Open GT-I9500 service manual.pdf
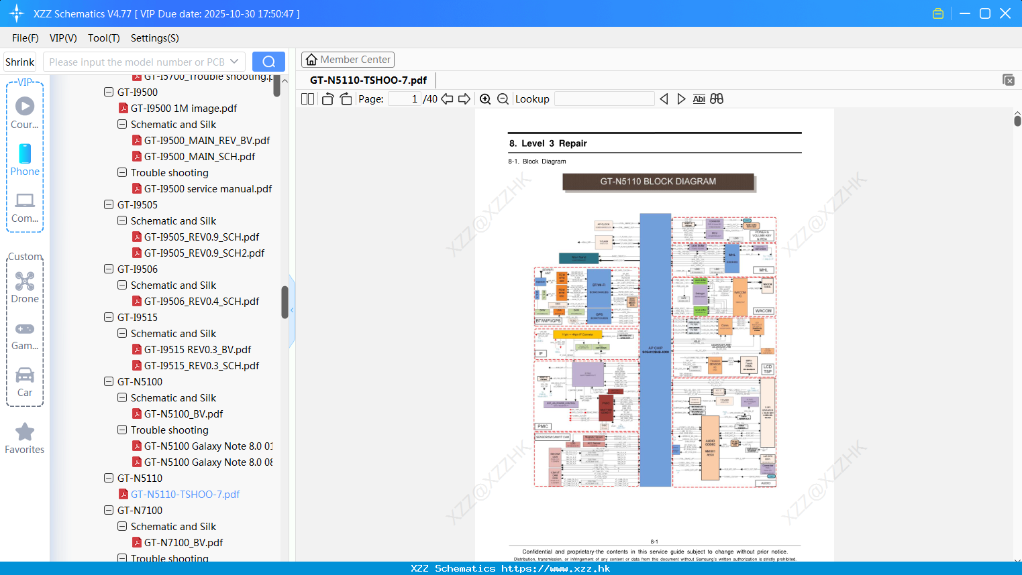Image resolution: width=1022 pixels, height=575 pixels. coord(208,188)
